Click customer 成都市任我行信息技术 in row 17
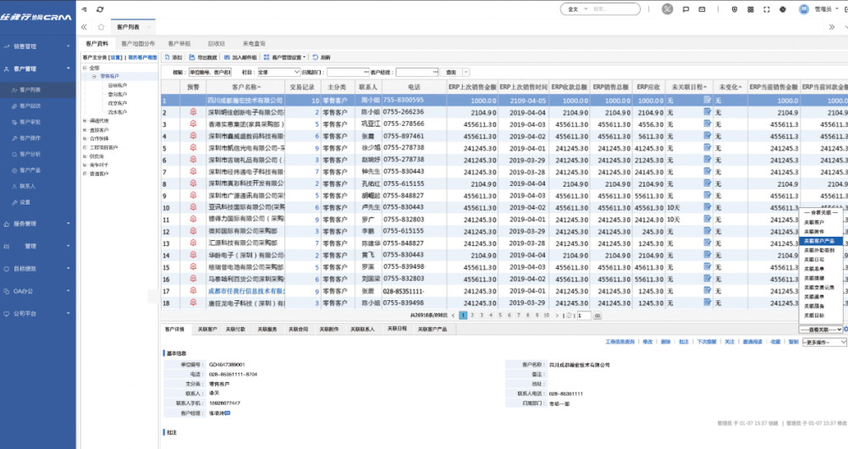Viewport: 848px width, 449px height. click(246, 291)
